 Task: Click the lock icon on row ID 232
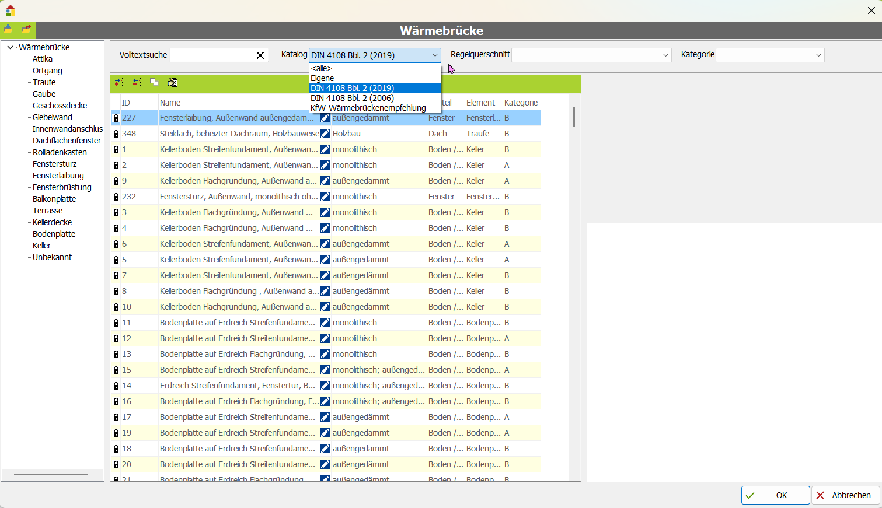pyautogui.click(x=116, y=197)
